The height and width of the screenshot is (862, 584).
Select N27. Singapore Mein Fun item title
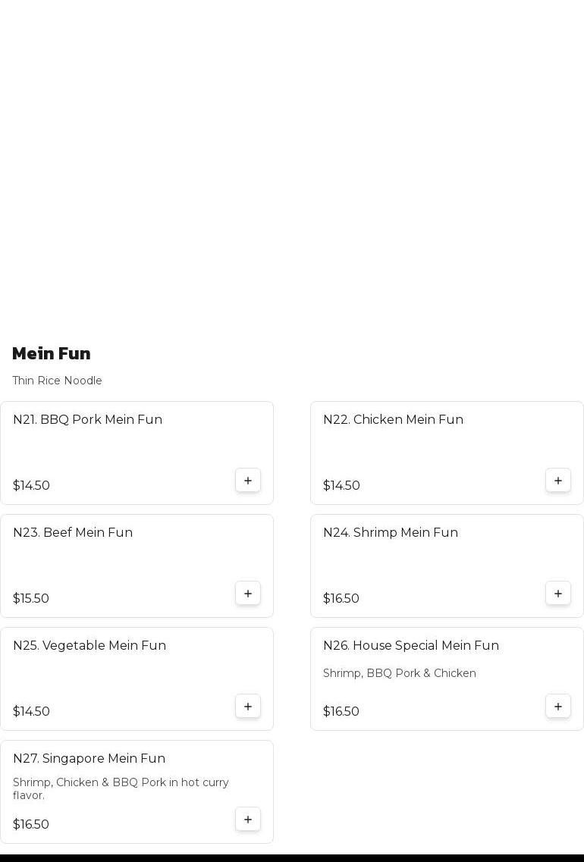(89, 759)
